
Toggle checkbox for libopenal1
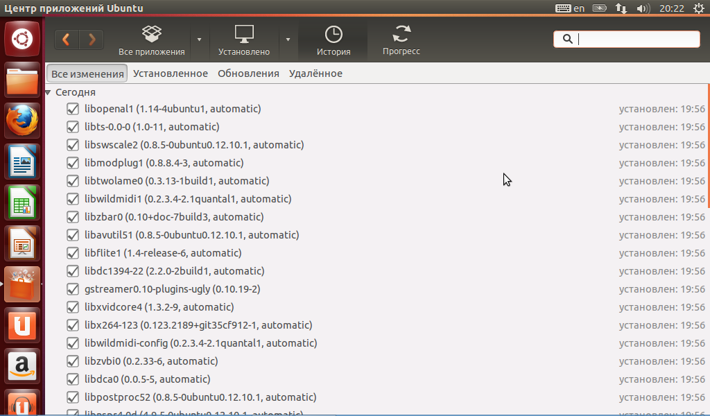pos(72,109)
